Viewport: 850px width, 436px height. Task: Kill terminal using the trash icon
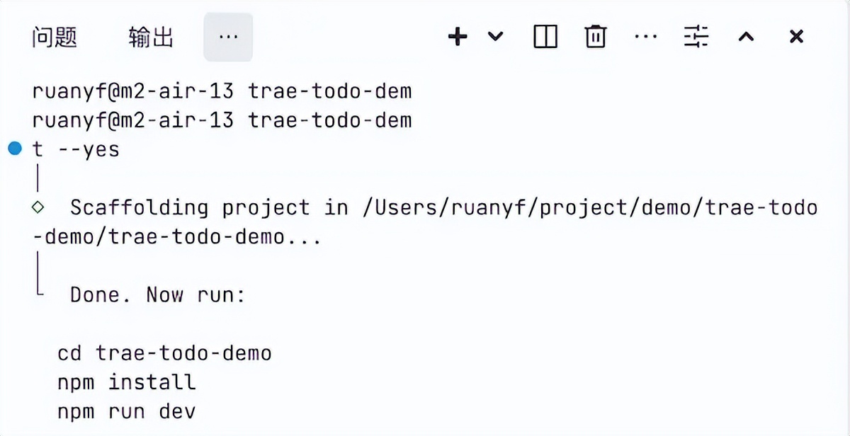596,37
